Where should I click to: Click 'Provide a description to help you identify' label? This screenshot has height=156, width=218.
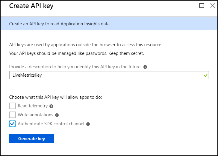tap(75, 67)
